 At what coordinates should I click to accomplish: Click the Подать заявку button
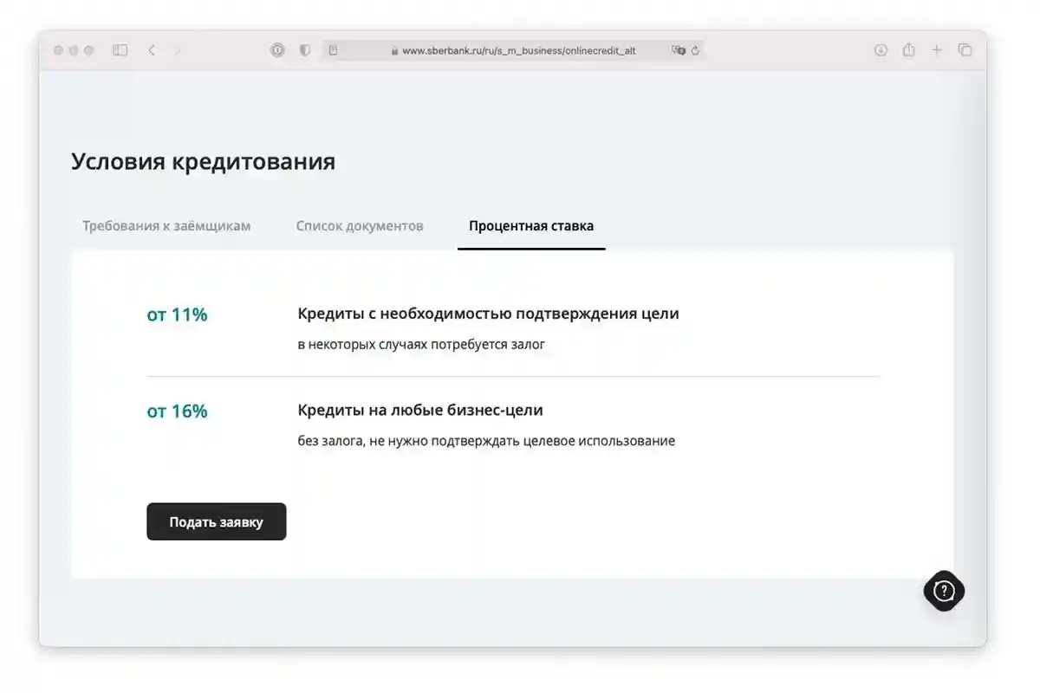216,521
